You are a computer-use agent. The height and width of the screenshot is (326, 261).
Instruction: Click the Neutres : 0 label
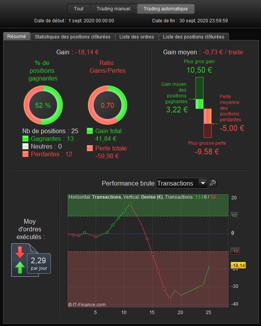(46, 146)
